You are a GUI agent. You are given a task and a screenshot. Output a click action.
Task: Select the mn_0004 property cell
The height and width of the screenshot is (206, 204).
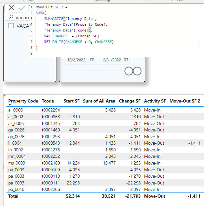coord(17,156)
